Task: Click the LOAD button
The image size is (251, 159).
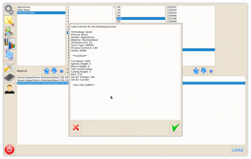Action: point(238,150)
